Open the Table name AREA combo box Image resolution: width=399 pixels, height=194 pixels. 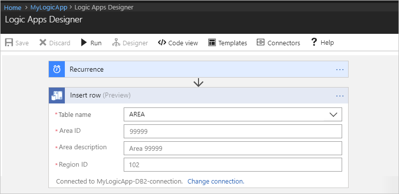pos(233,114)
